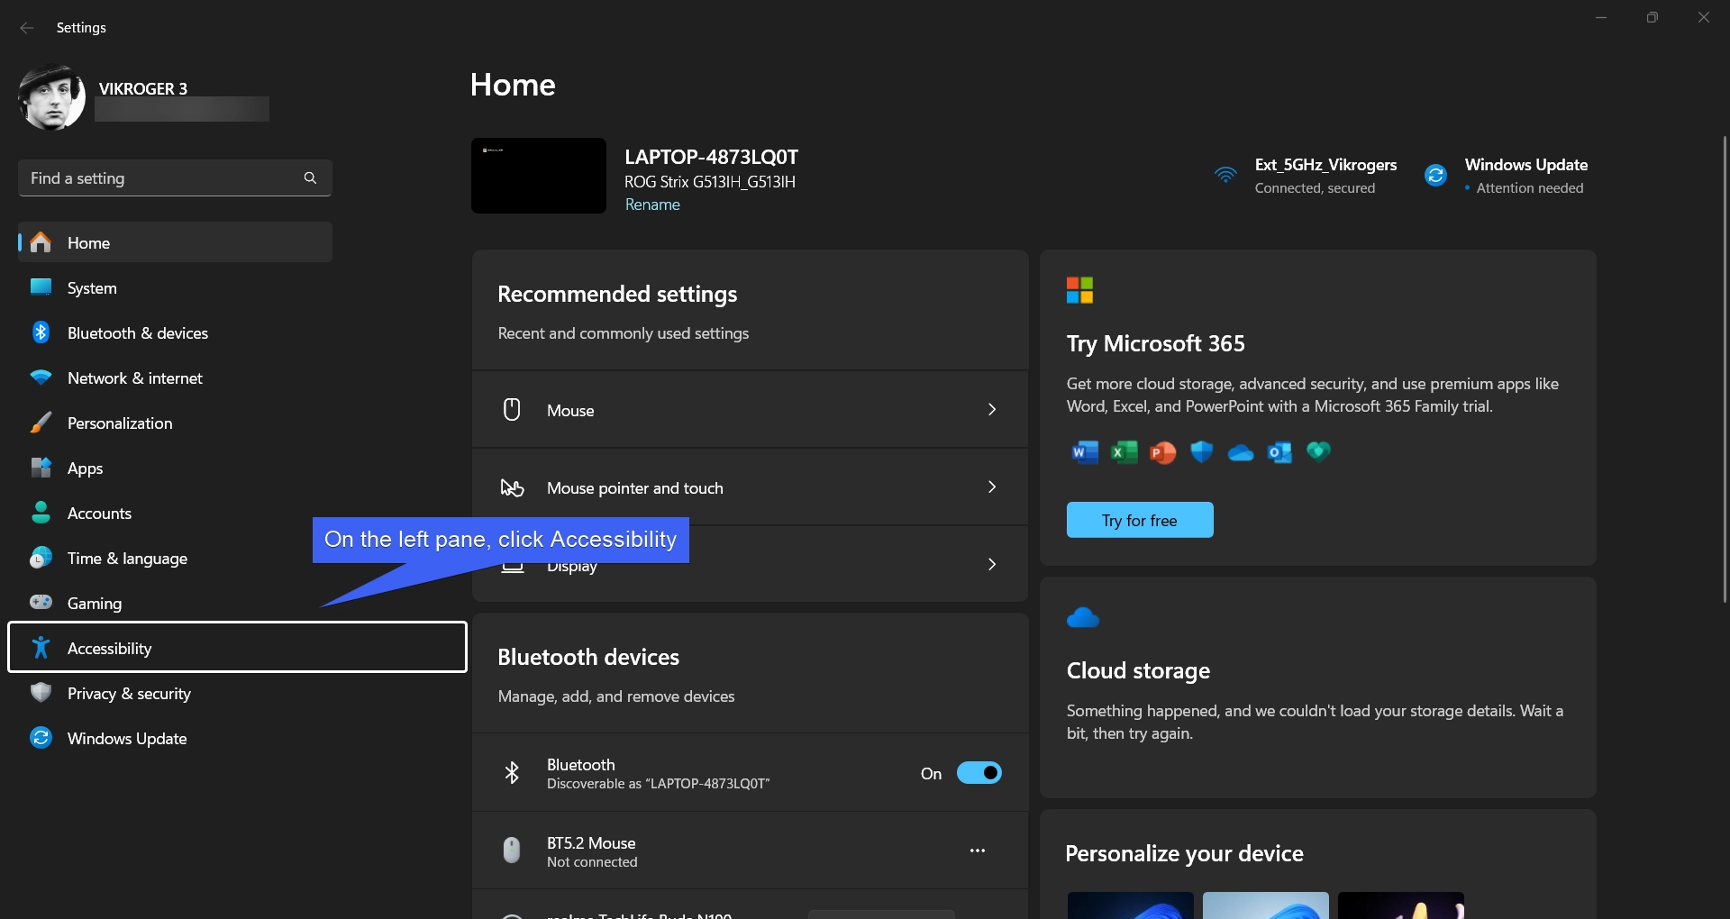Click the Defender shield icon in 365 card
Screen dimensions: 1730x919
1201,451
